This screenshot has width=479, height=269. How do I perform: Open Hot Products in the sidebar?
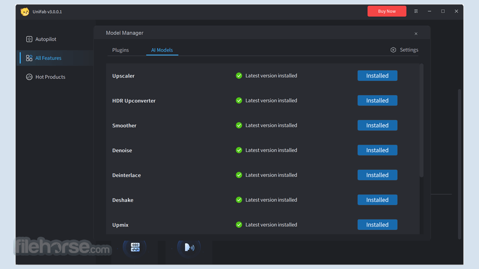[46, 77]
